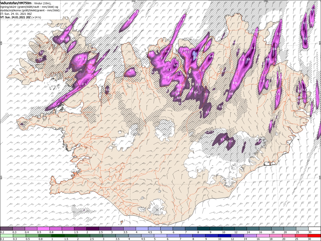
Task: Click the 2.2 snowfall value on the map
Action: click(169, 70)
